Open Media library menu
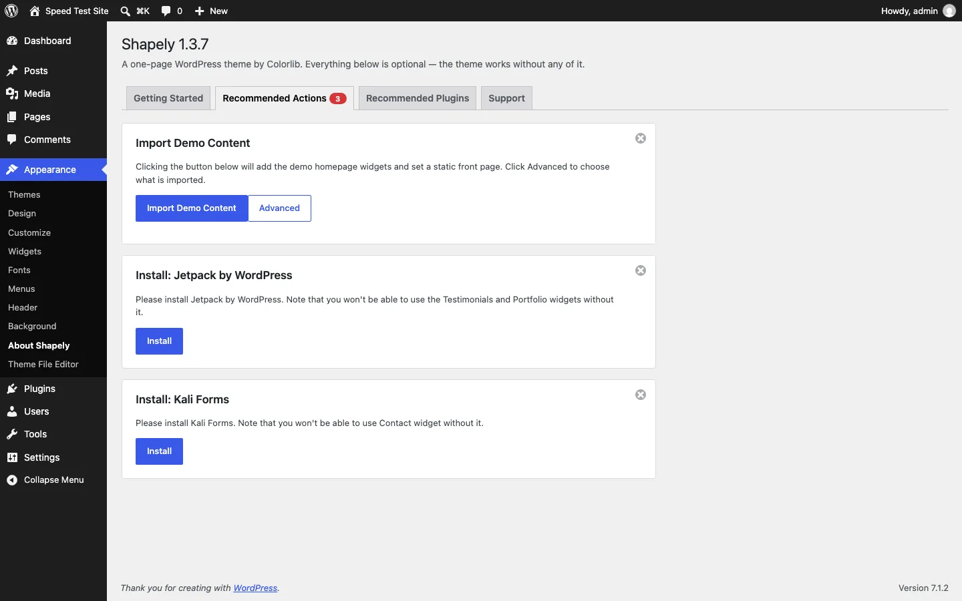The height and width of the screenshot is (601, 962). [53, 93]
